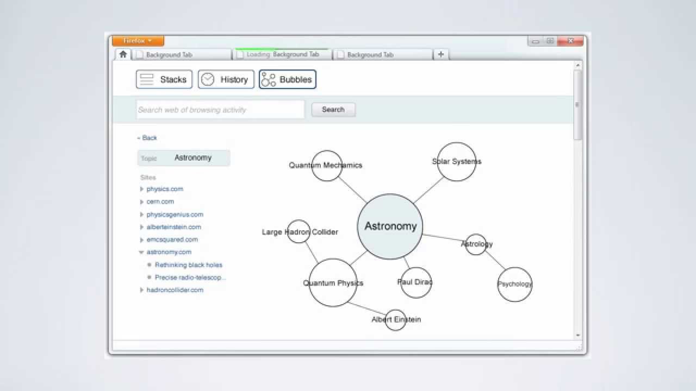Select the Quantum Physics bubble
Image resolution: width=696 pixels, height=391 pixels.
[x=333, y=282]
